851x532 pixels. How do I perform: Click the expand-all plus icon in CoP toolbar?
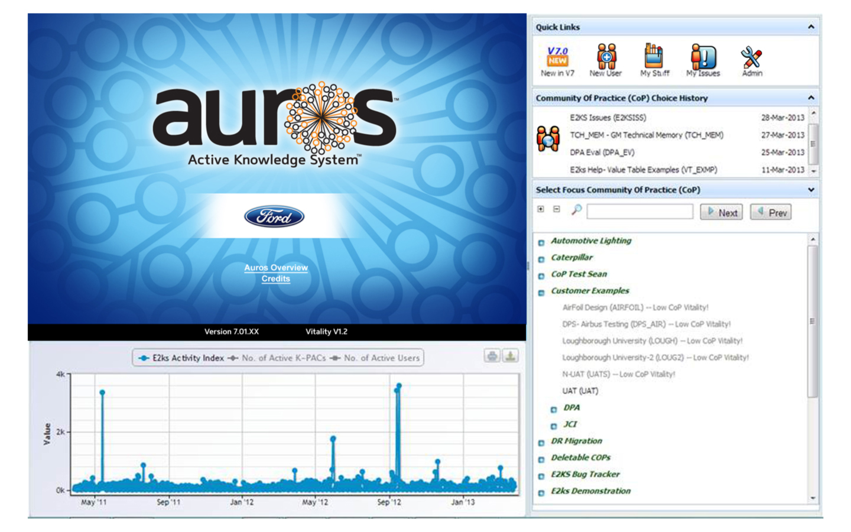click(541, 209)
